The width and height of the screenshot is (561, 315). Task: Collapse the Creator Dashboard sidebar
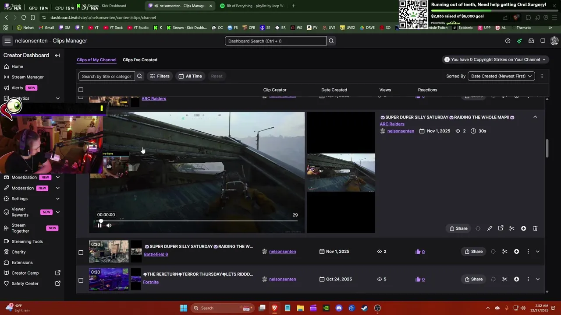tap(57, 56)
